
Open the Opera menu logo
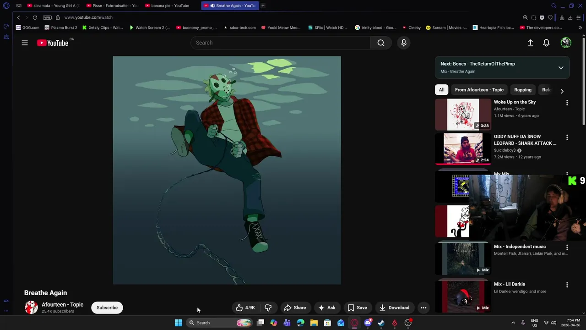coord(6,5)
